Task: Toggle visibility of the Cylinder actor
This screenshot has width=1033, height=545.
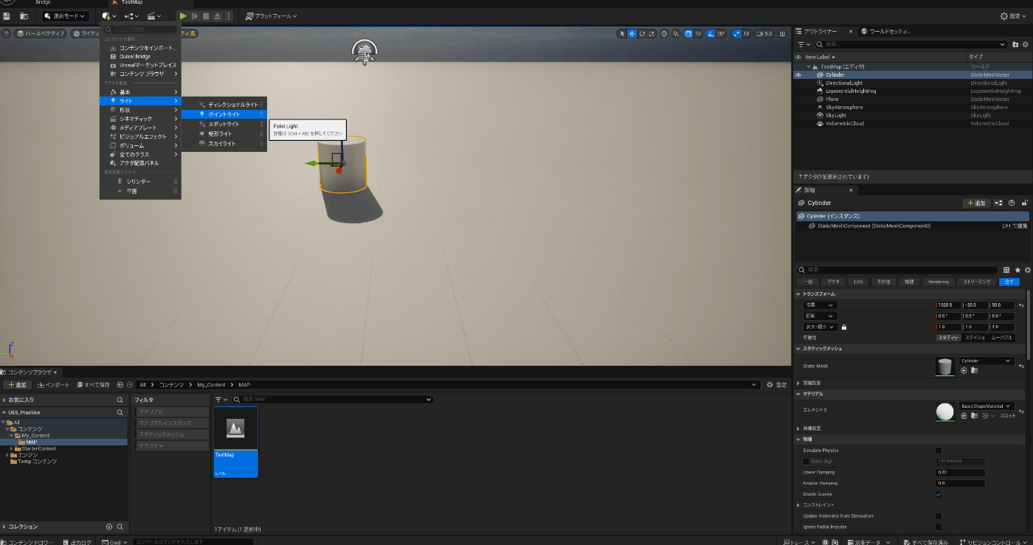Action: click(x=798, y=74)
